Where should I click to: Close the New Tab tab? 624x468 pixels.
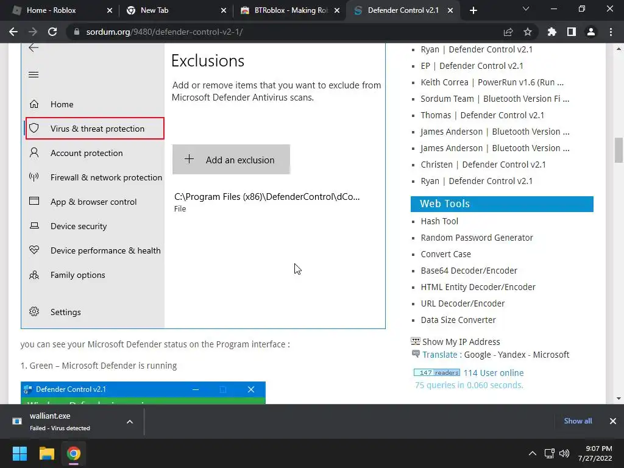click(x=224, y=10)
